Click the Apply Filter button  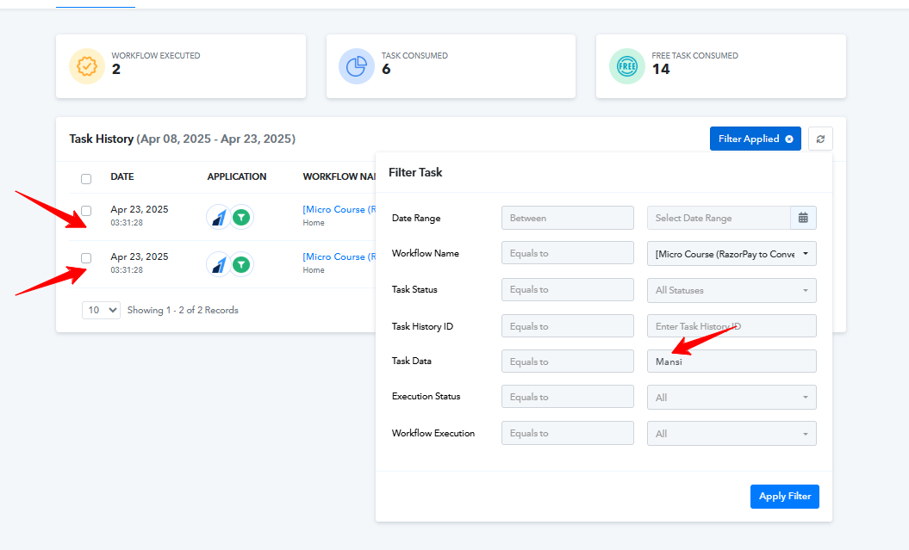(784, 497)
